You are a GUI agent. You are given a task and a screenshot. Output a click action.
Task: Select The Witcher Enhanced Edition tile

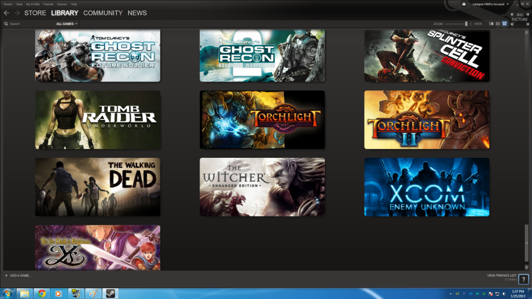pos(262,187)
